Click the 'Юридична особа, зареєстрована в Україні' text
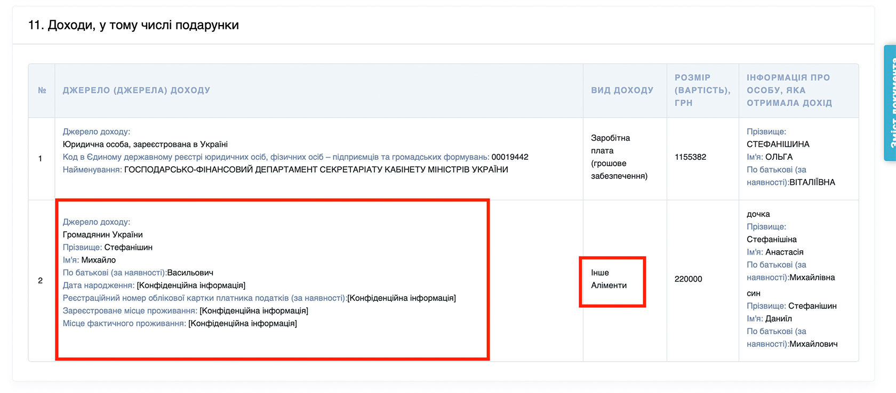 click(x=145, y=144)
